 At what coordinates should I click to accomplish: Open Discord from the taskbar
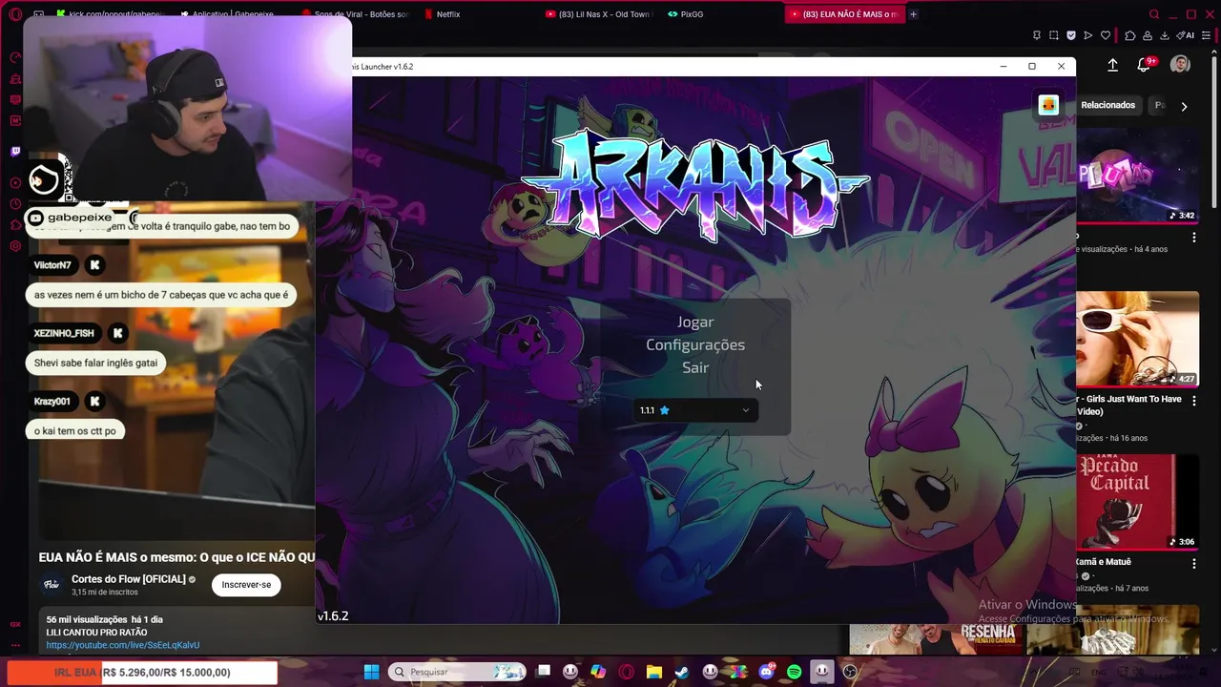pyautogui.click(x=766, y=672)
